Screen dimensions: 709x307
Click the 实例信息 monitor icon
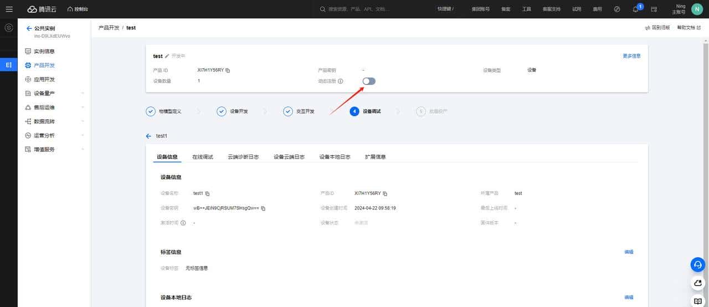click(28, 51)
